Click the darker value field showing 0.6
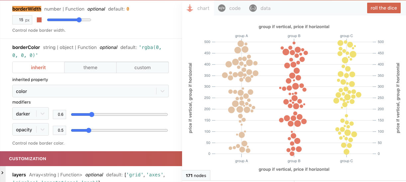 (x=59, y=114)
